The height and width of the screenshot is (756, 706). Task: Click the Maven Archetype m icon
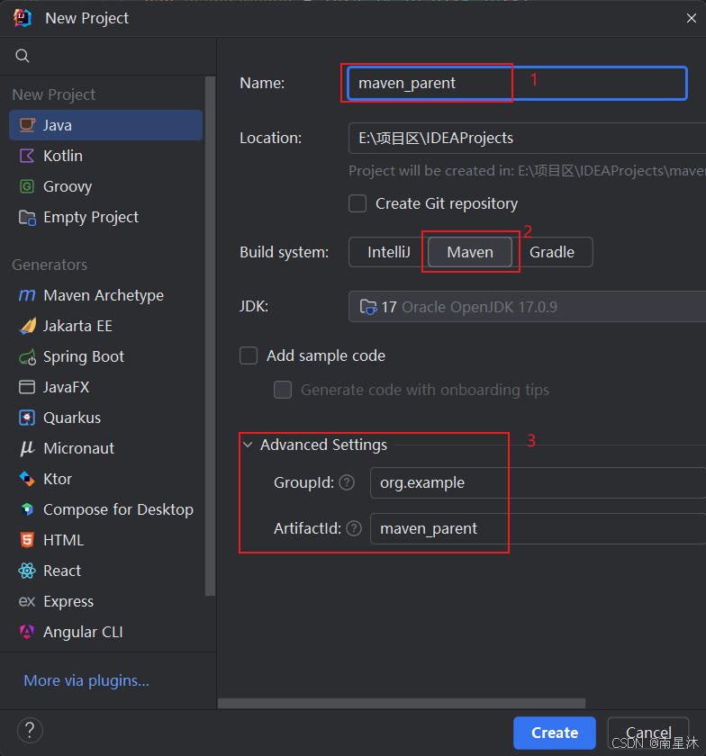click(27, 295)
